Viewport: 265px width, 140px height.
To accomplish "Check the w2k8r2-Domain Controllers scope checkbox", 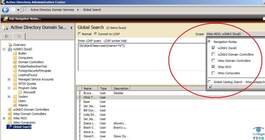I will pyautogui.click(x=213, y=54).
